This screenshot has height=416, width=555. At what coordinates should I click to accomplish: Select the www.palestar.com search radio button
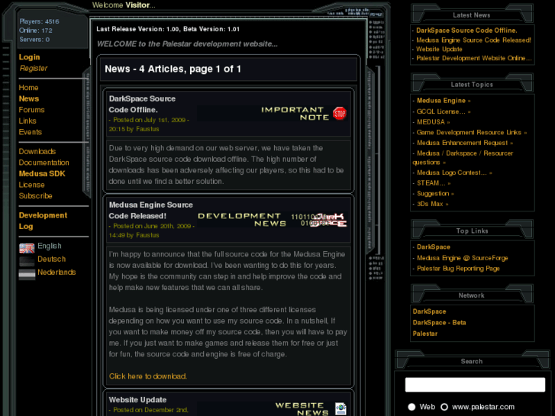(x=444, y=407)
